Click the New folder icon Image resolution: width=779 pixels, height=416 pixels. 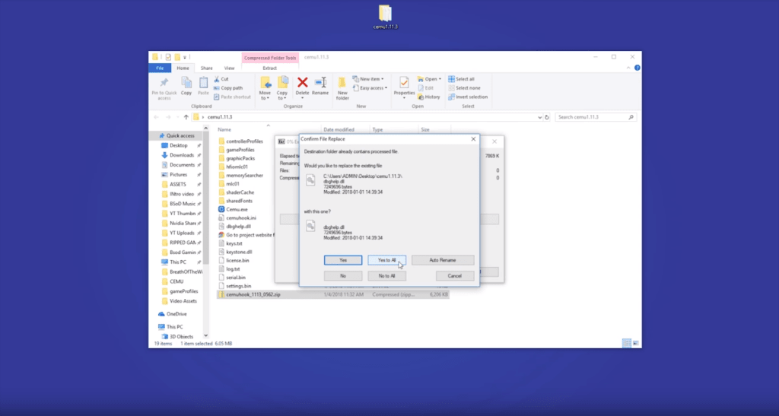pos(342,86)
